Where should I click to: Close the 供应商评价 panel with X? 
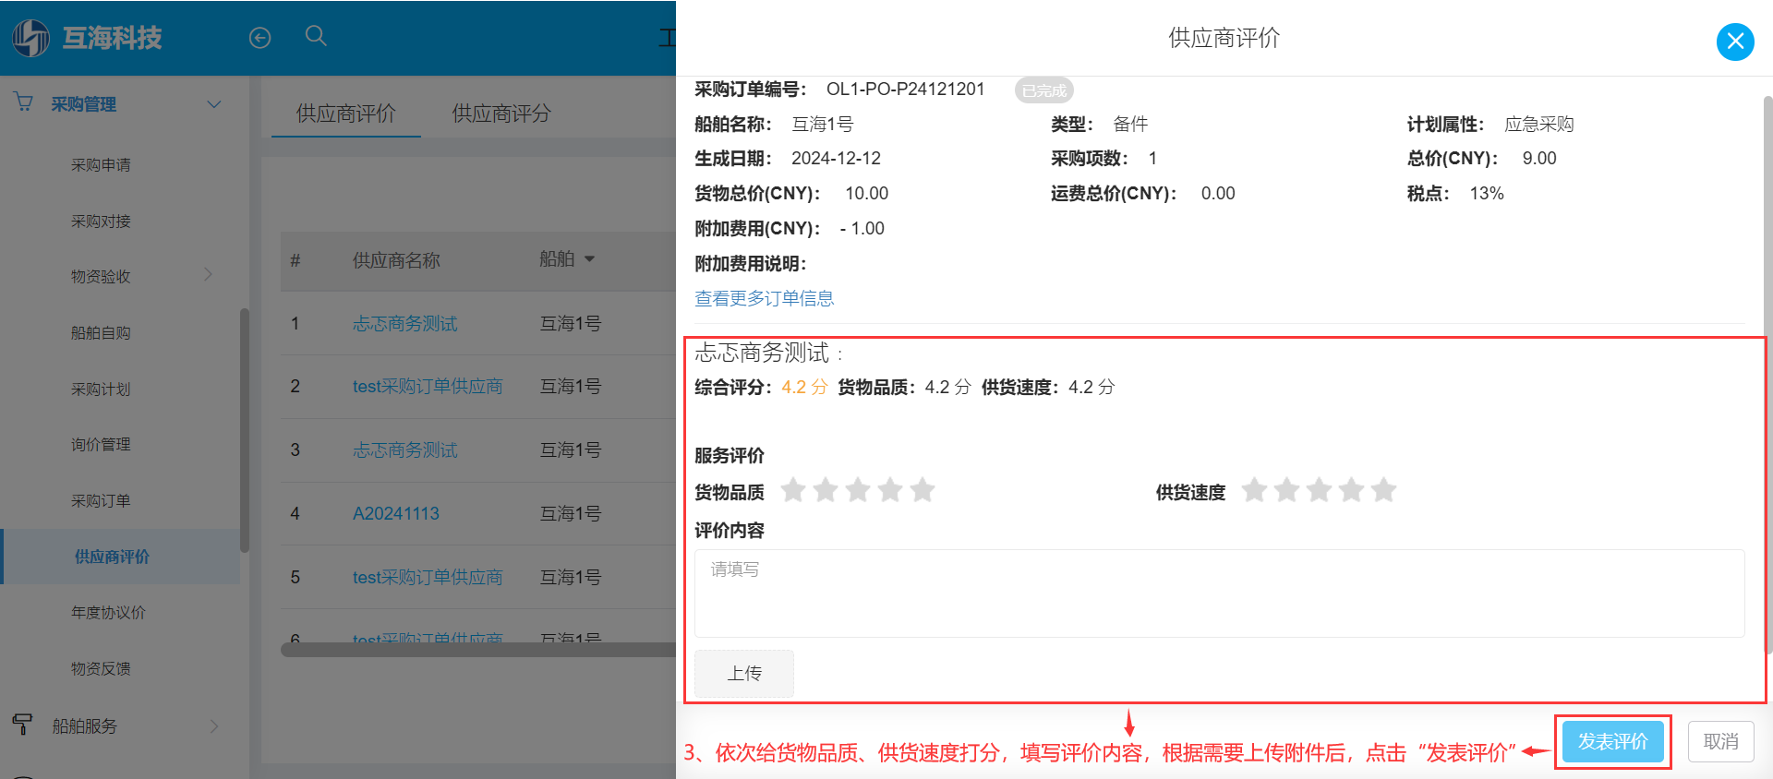tap(1735, 42)
